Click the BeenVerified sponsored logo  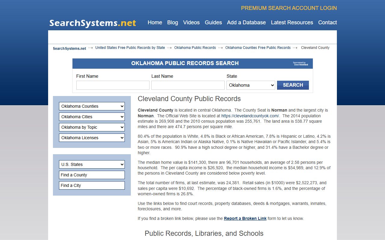click(300, 64)
